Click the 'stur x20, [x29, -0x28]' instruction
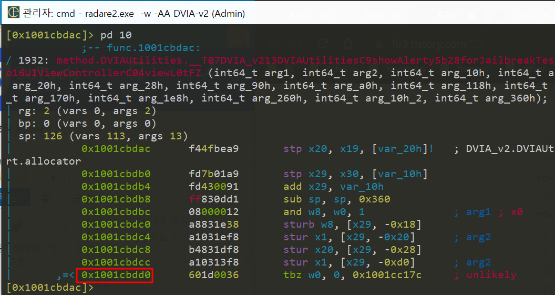This screenshot has height=295, width=555. (352, 250)
